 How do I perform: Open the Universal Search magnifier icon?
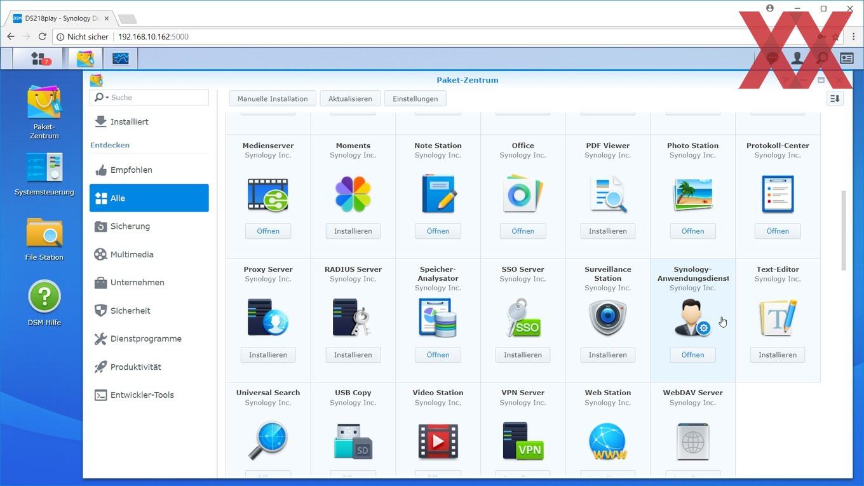point(268,440)
